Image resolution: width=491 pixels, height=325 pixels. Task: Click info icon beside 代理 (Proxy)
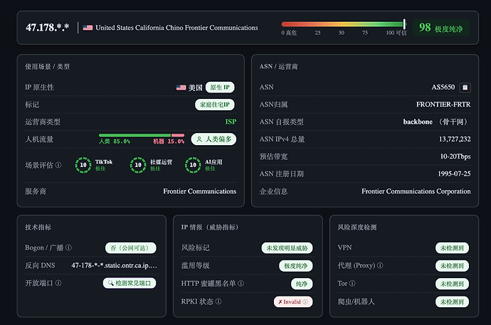pos(380,265)
